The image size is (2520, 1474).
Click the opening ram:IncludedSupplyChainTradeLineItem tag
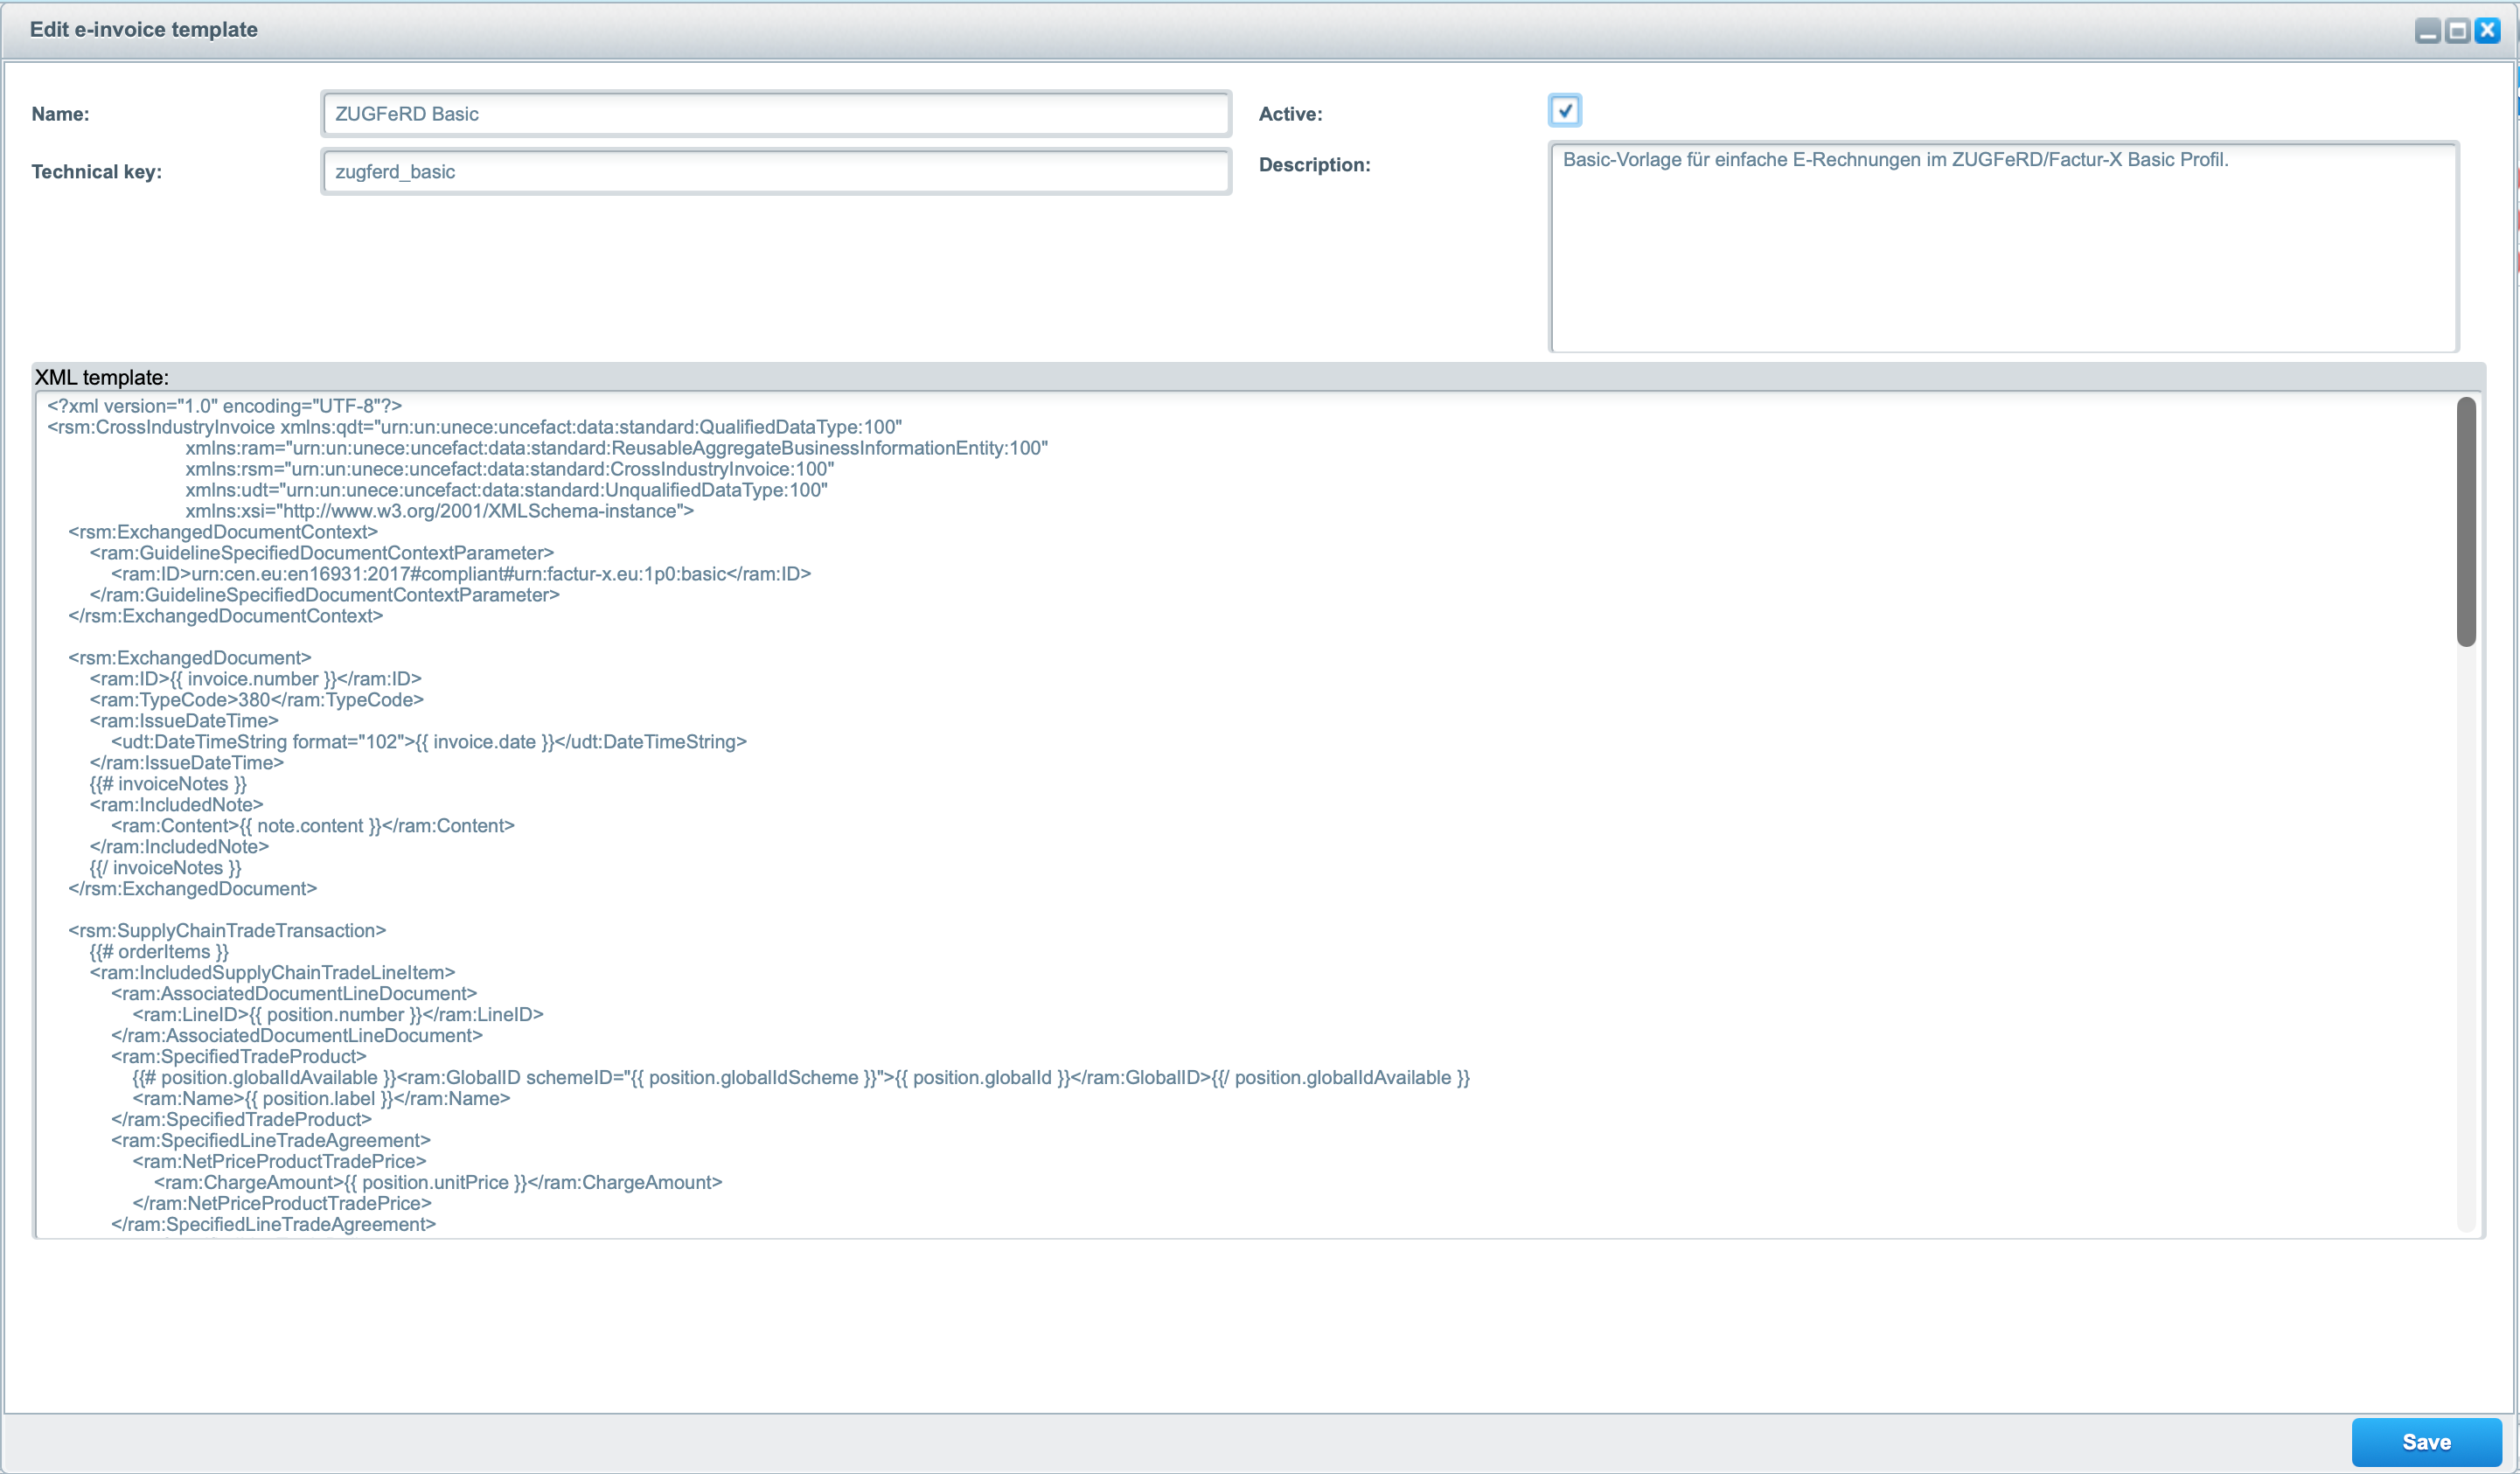272,973
